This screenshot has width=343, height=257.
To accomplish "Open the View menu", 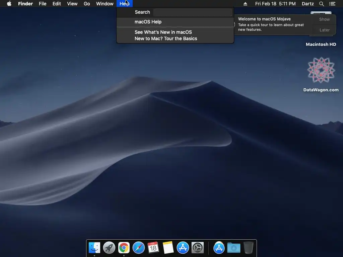I will (x=72, y=4).
